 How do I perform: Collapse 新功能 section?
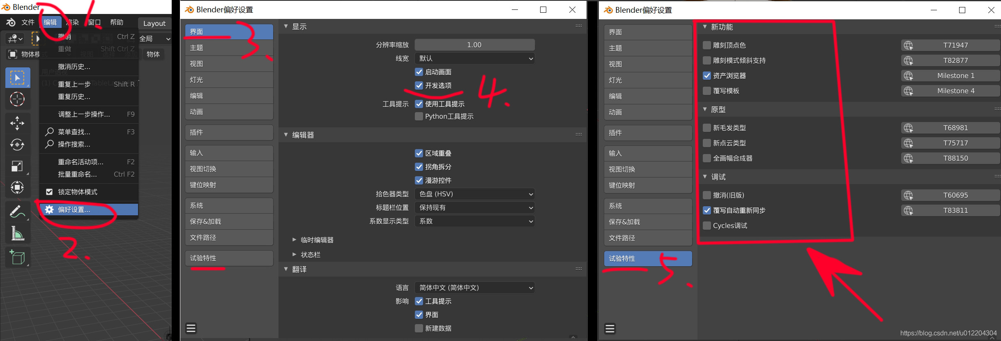pos(705,27)
